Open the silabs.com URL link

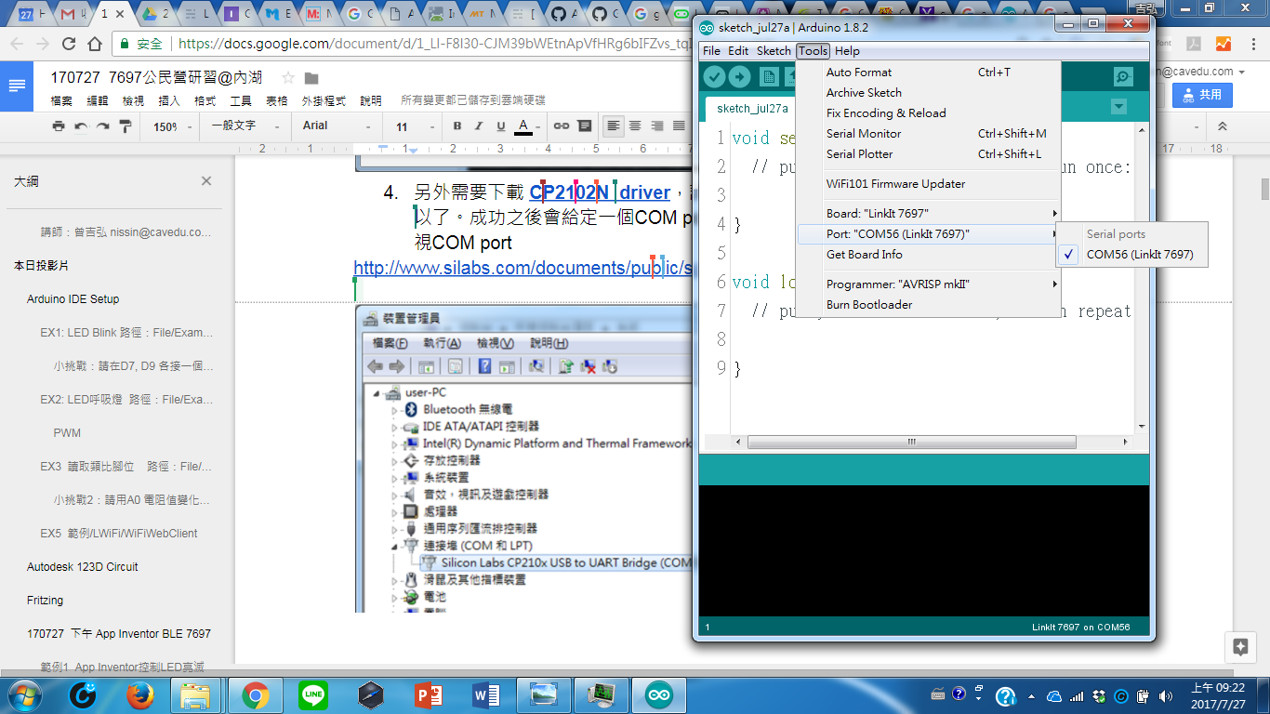pyautogui.click(x=523, y=268)
